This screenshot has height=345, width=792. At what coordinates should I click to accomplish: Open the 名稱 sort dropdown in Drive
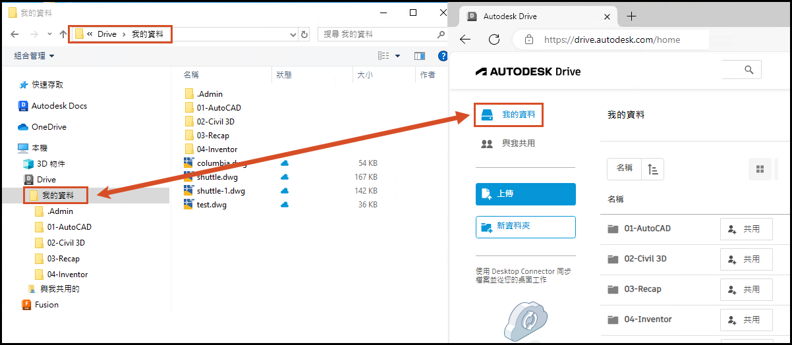[625, 169]
